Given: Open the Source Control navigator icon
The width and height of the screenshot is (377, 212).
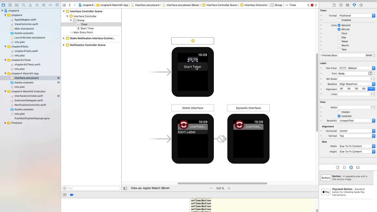Looking at the screenshot, I should tap(10, 5).
